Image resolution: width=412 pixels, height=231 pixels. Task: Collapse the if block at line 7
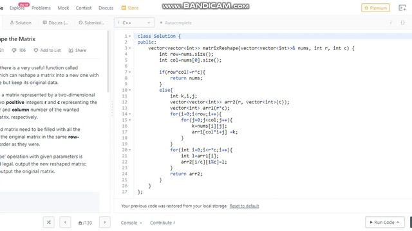(130, 72)
